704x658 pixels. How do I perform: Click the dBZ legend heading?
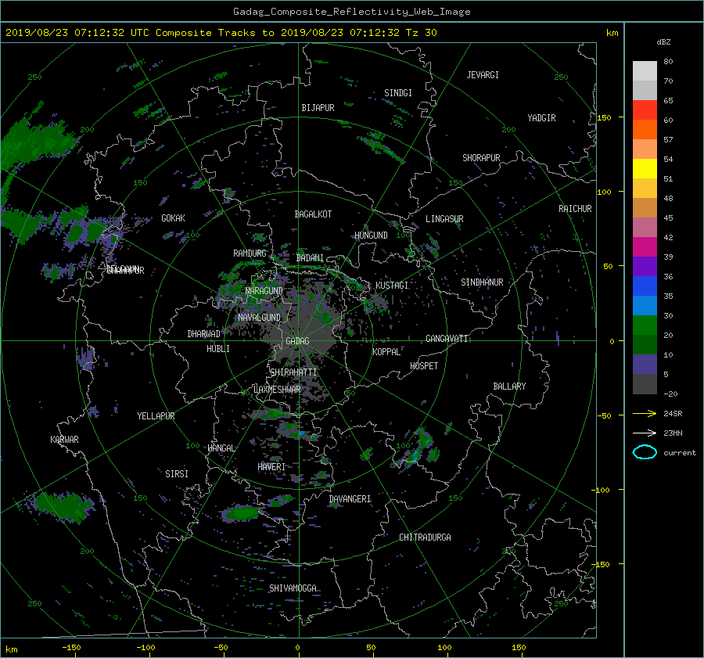663,42
